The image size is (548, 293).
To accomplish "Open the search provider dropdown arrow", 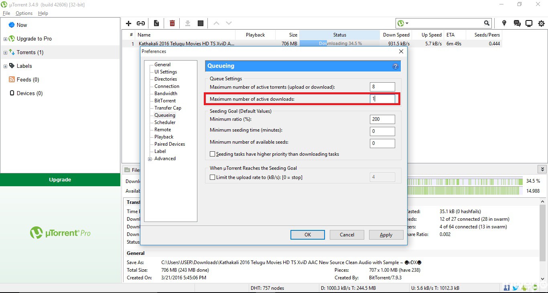I will (x=407, y=23).
